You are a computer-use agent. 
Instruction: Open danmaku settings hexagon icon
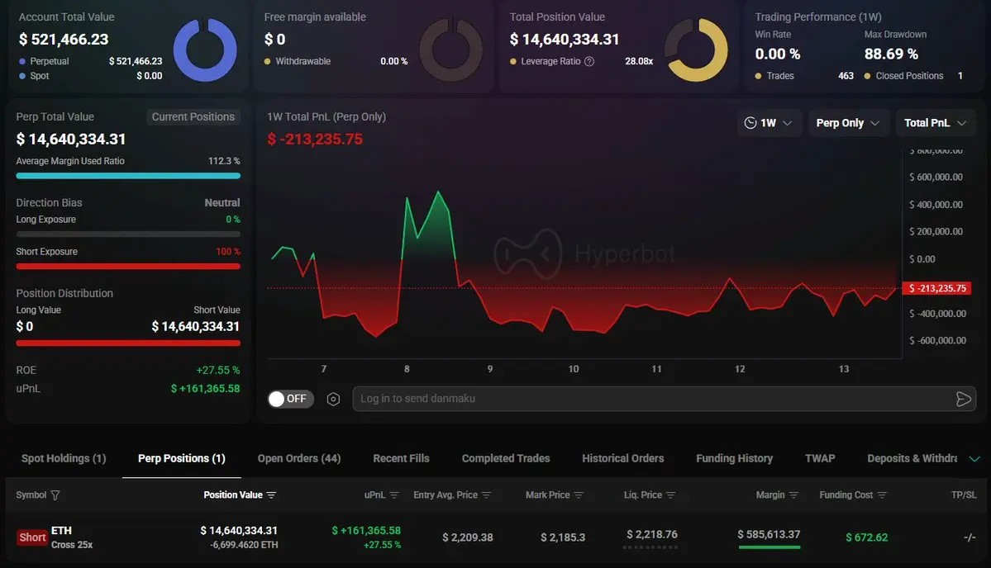tap(333, 399)
